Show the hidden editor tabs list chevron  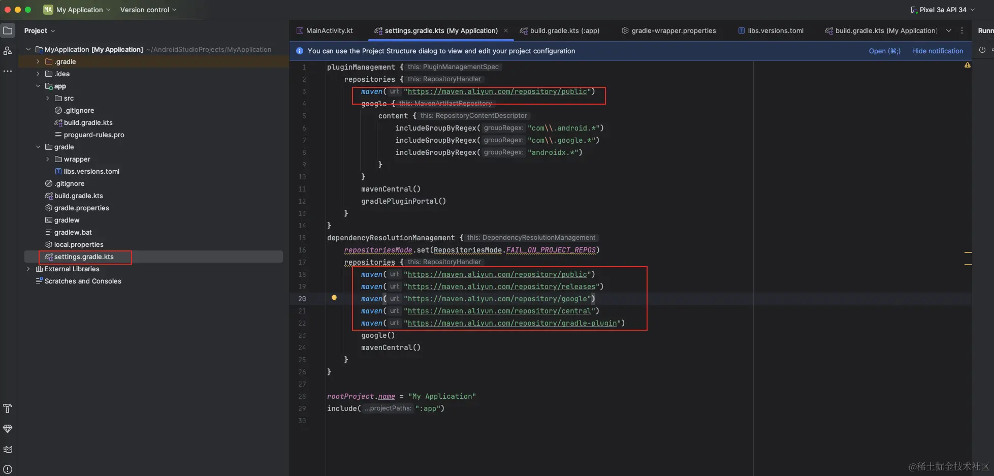pos(949,30)
